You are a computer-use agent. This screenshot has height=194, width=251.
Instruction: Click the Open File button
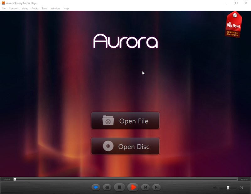coord(125,121)
